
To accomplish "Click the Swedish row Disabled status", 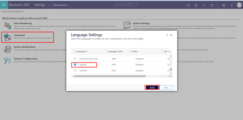I will (139, 71).
